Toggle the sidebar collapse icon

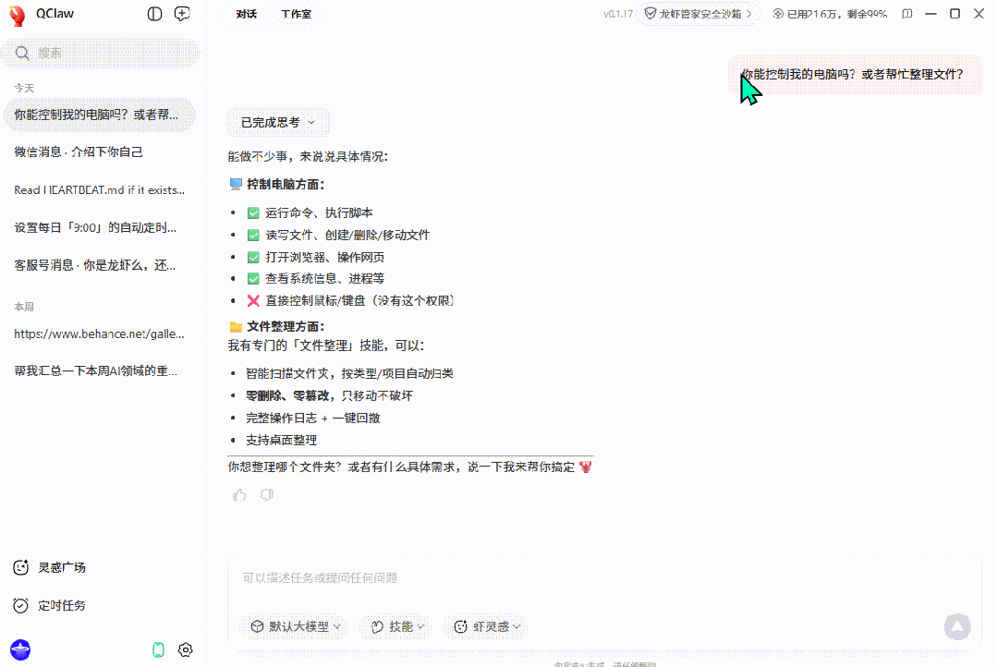pos(153,14)
